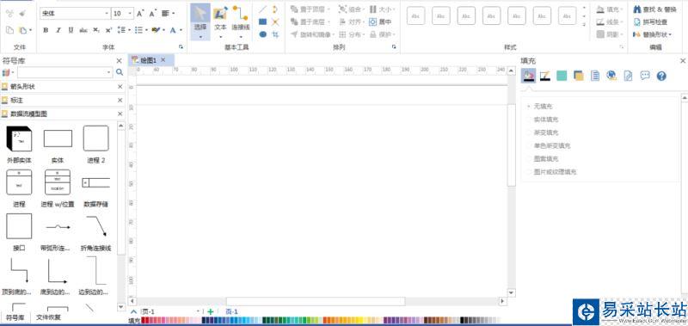This screenshot has height=326, width=688.
Task: Click the orange cross connection point tool
Action: tap(275, 22)
